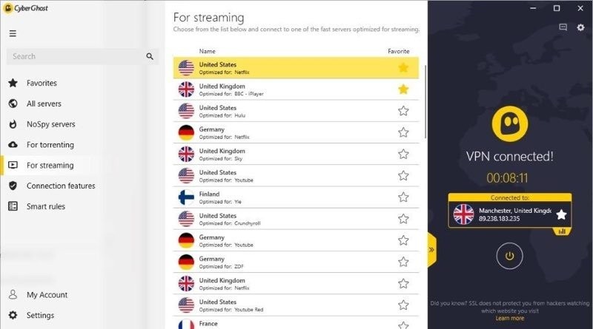Sort by Favorite column header
This screenshot has height=329, width=593.
point(399,51)
